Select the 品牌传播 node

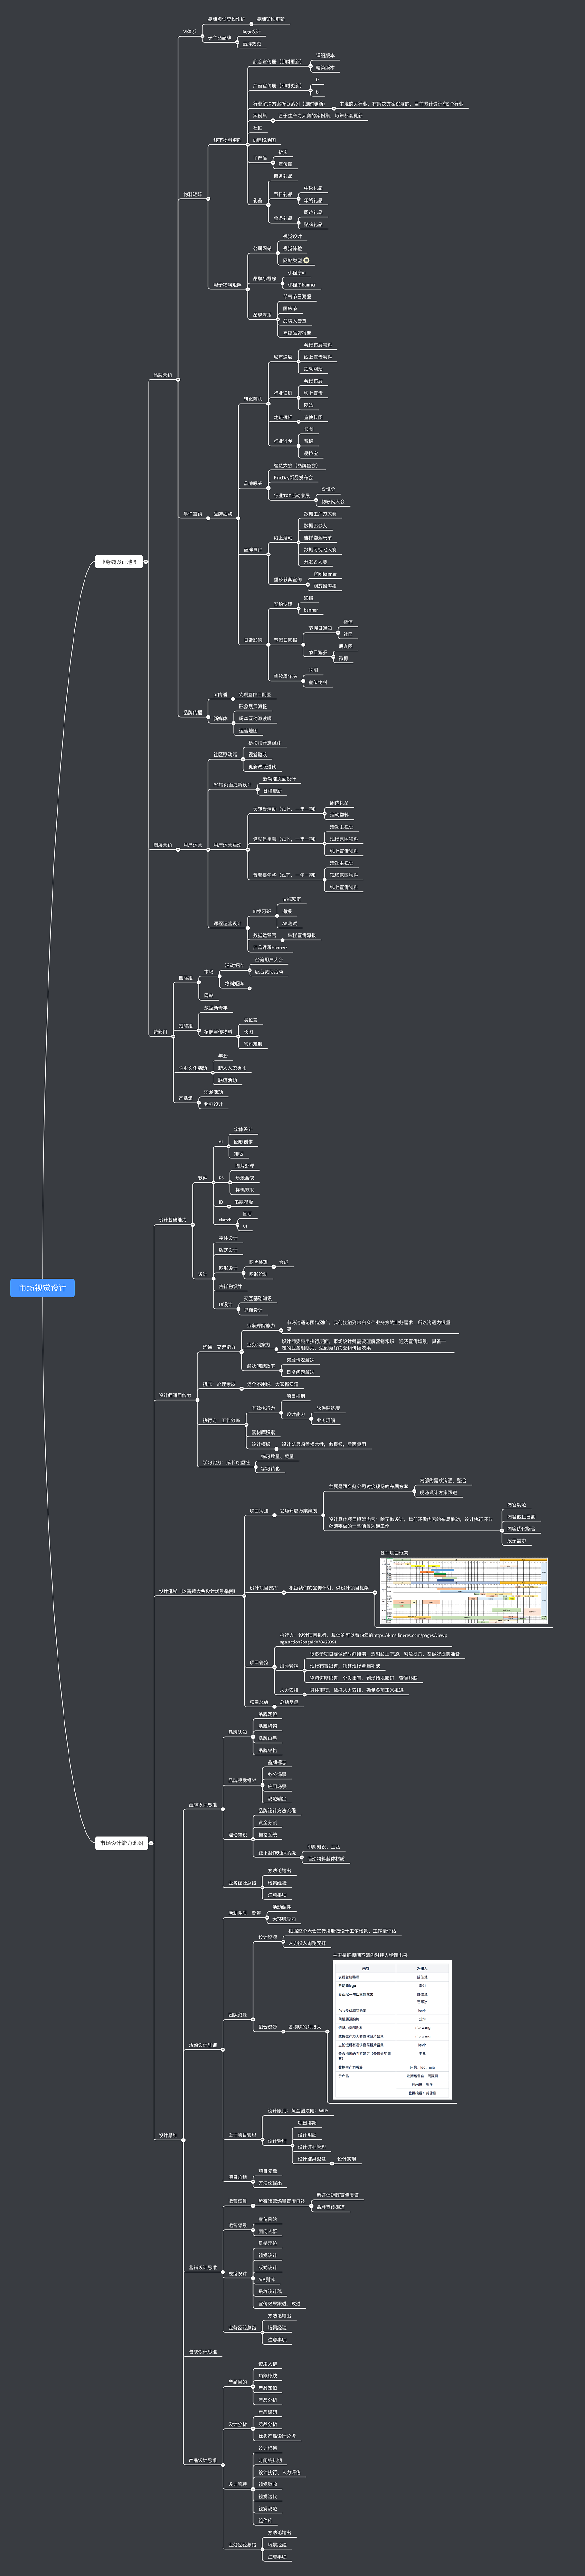193,713
